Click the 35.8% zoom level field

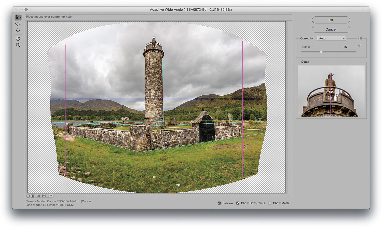click(x=42, y=196)
